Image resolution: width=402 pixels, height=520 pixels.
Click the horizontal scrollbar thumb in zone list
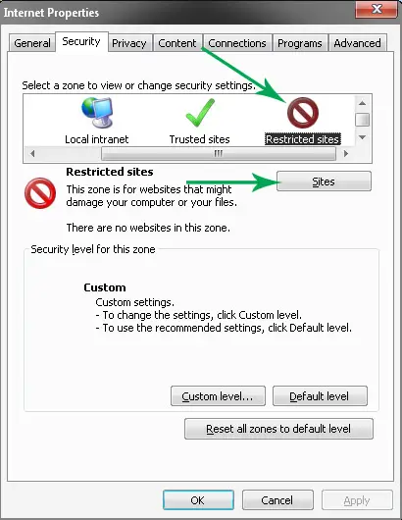[x=219, y=153]
